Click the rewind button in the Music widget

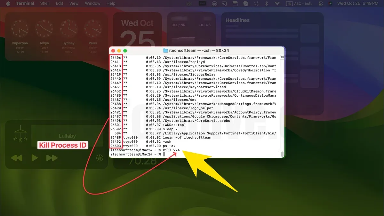pyautogui.click(x=16, y=158)
